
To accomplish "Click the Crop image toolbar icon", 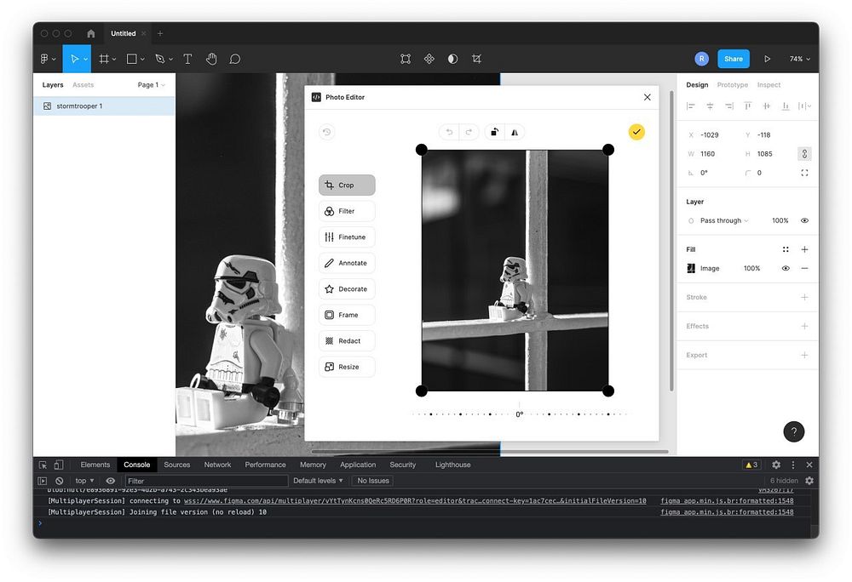I will pos(476,59).
